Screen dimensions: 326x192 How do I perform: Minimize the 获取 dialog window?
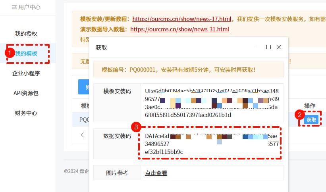click(x=258, y=47)
